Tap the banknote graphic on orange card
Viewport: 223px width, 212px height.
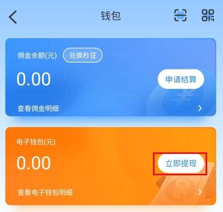pos(184,187)
